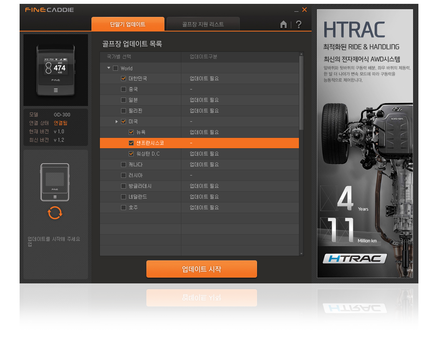
Task: Click the current version v 1.0 value
Action: point(59,132)
